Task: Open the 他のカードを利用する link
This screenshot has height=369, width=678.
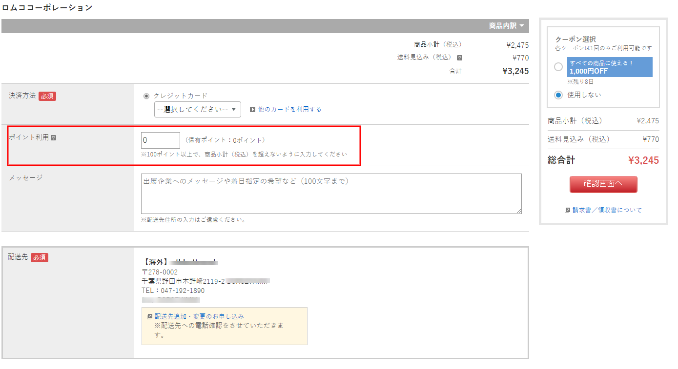Action: click(x=289, y=110)
